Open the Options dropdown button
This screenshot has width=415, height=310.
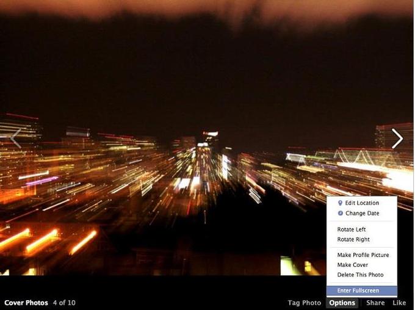click(342, 303)
